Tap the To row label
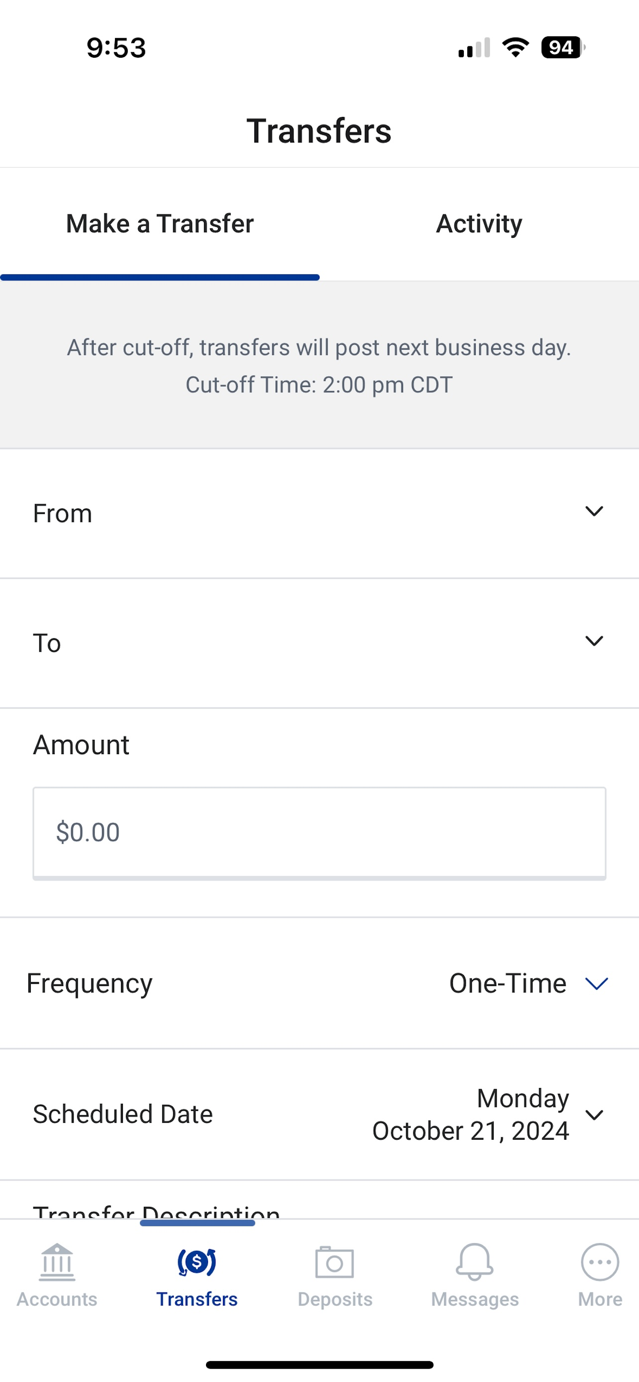Image resolution: width=639 pixels, height=1382 pixels. pyautogui.click(x=47, y=643)
